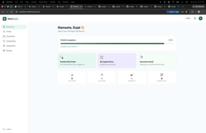
Task: Open the Chrome extensions puzzle icon
Action: coord(192,12)
